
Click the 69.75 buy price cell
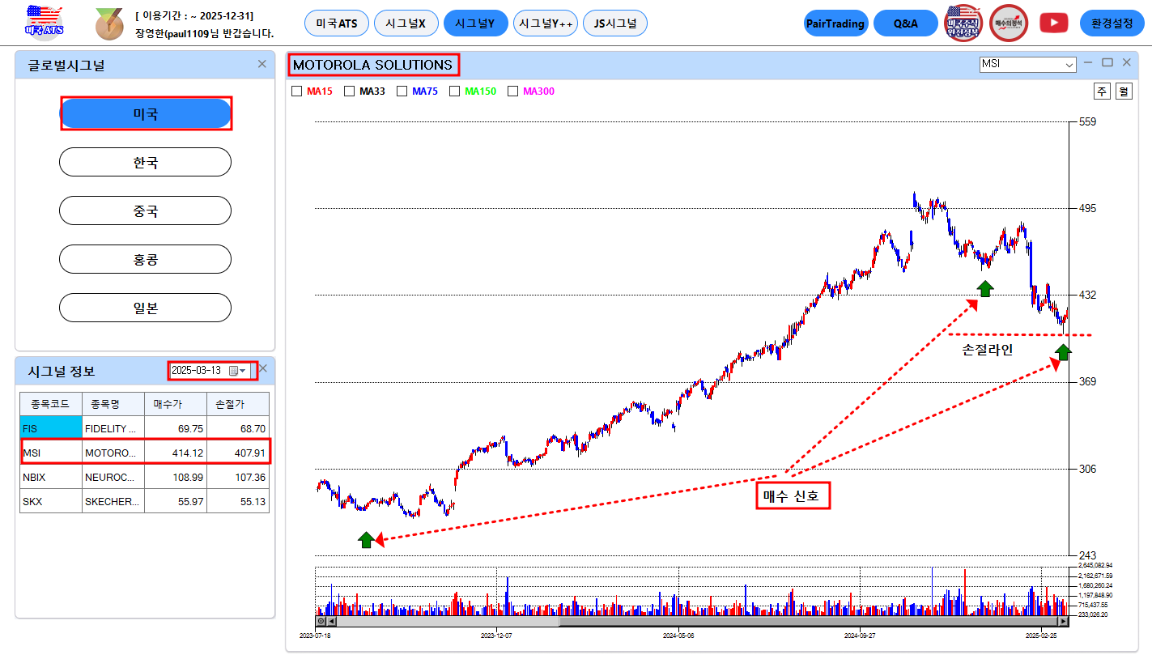click(176, 428)
